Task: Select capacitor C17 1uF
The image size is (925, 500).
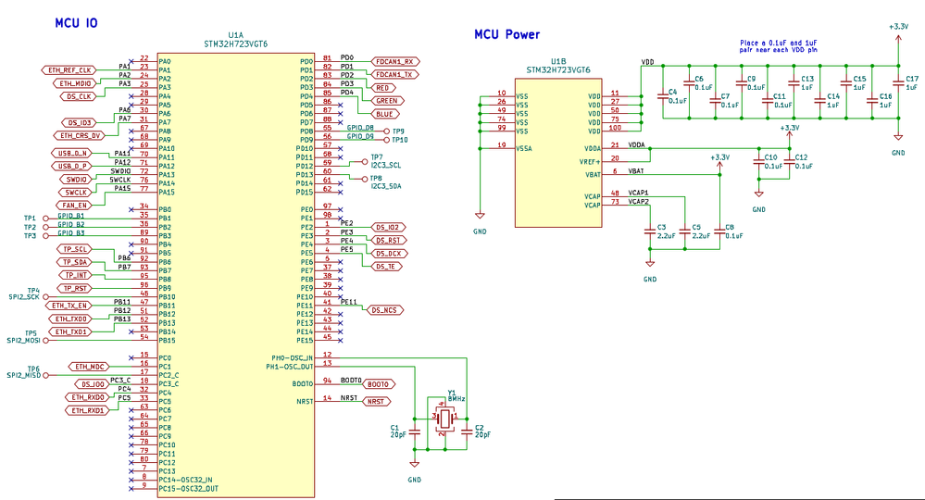Action: pyautogui.click(x=898, y=83)
